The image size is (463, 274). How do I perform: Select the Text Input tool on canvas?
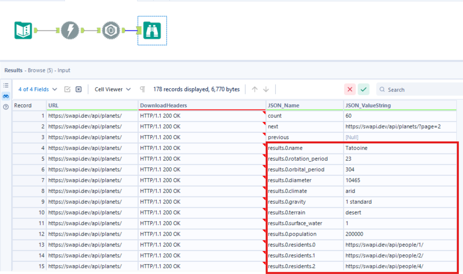23,31
